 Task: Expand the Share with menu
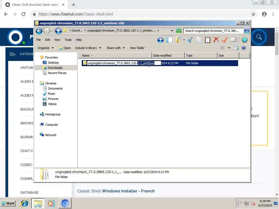(x=116, y=48)
